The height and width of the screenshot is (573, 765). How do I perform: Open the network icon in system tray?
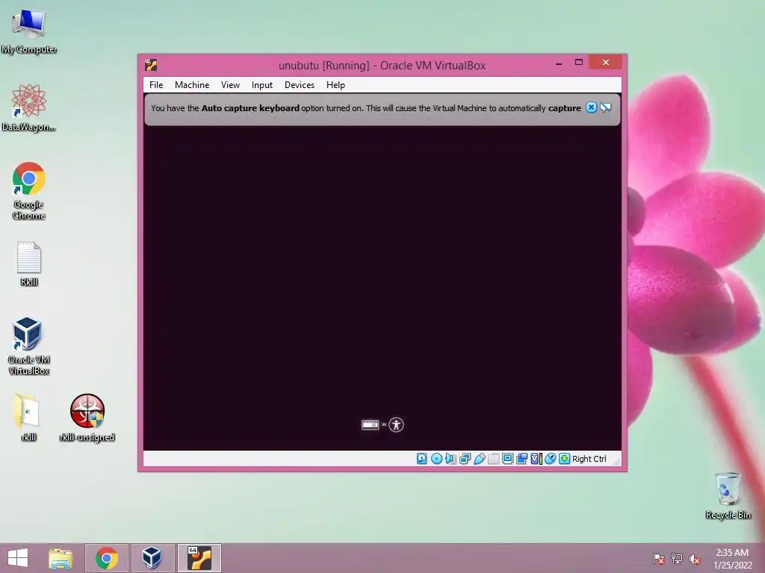677,559
